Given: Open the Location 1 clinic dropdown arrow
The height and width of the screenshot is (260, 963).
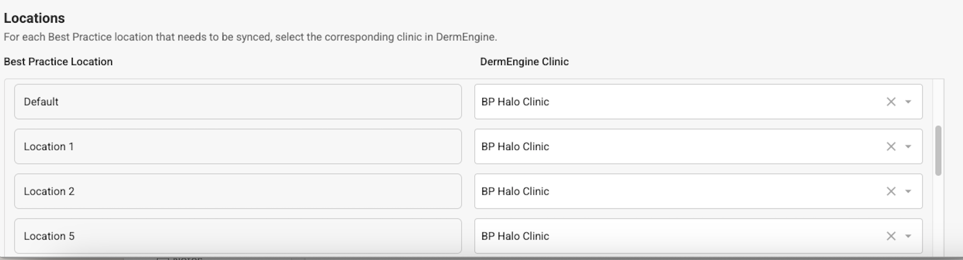Looking at the screenshot, I should tap(908, 146).
